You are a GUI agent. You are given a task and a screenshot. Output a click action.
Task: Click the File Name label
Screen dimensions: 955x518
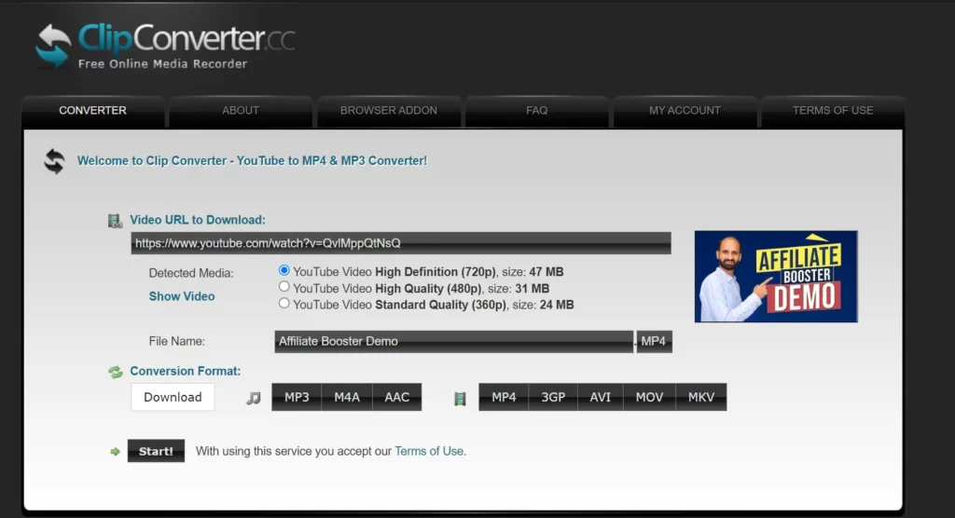[176, 342]
